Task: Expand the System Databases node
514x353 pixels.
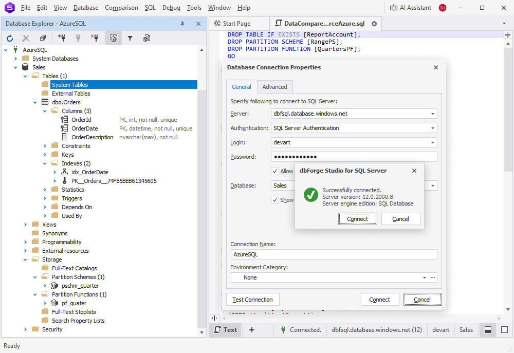Action: tap(15, 59)
